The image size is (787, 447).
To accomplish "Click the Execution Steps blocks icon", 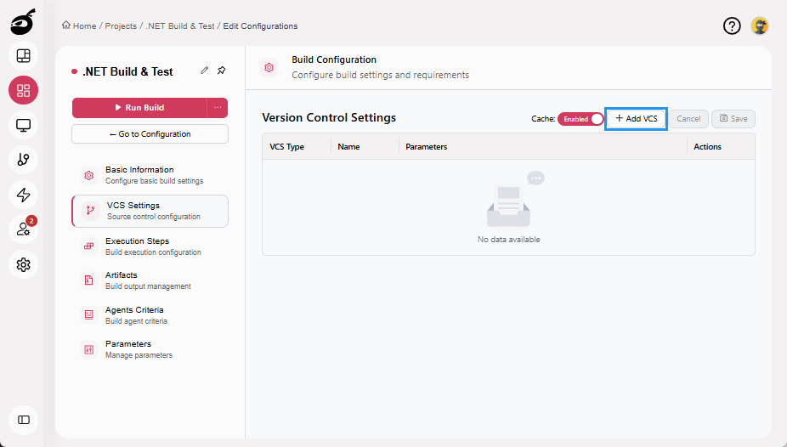I will click(x=89, y=246).
